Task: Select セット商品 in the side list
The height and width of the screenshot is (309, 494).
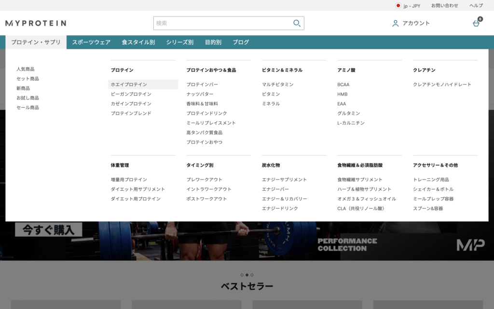Action: coord(27,79)
